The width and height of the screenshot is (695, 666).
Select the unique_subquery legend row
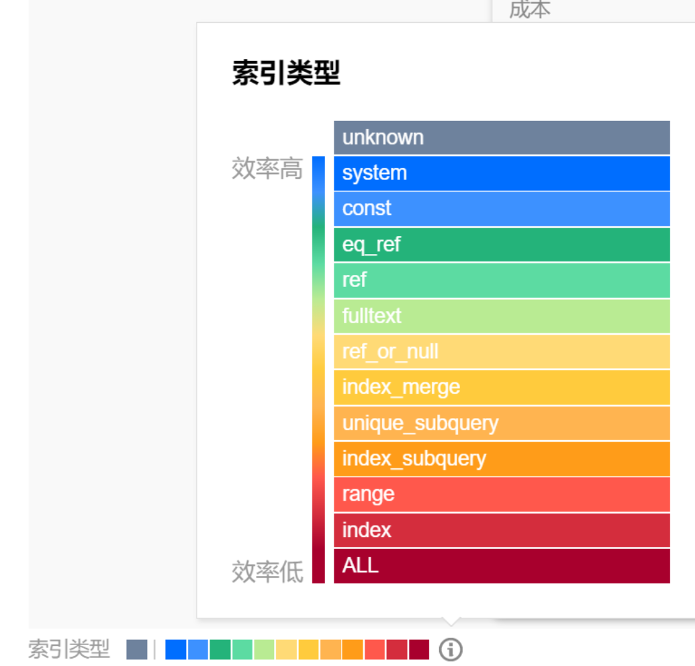tap(502, 423)
